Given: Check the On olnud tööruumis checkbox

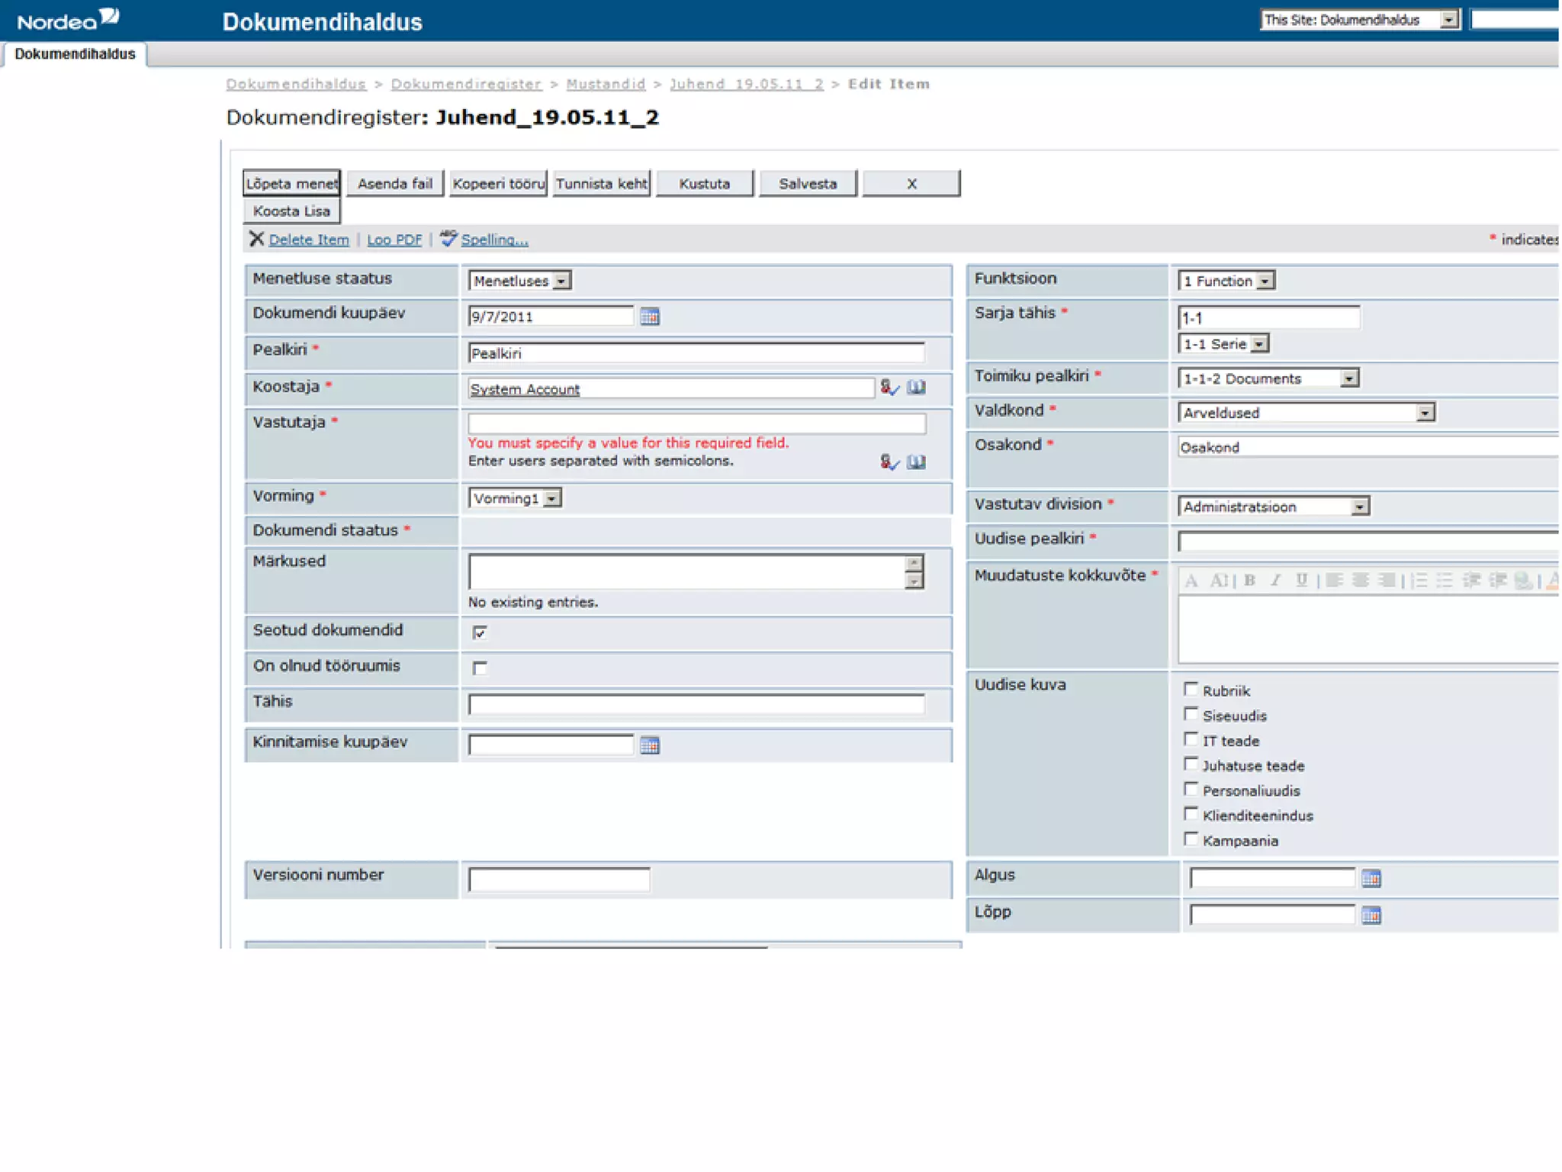Looking at the screenshot, I should (x=480, y=668).
